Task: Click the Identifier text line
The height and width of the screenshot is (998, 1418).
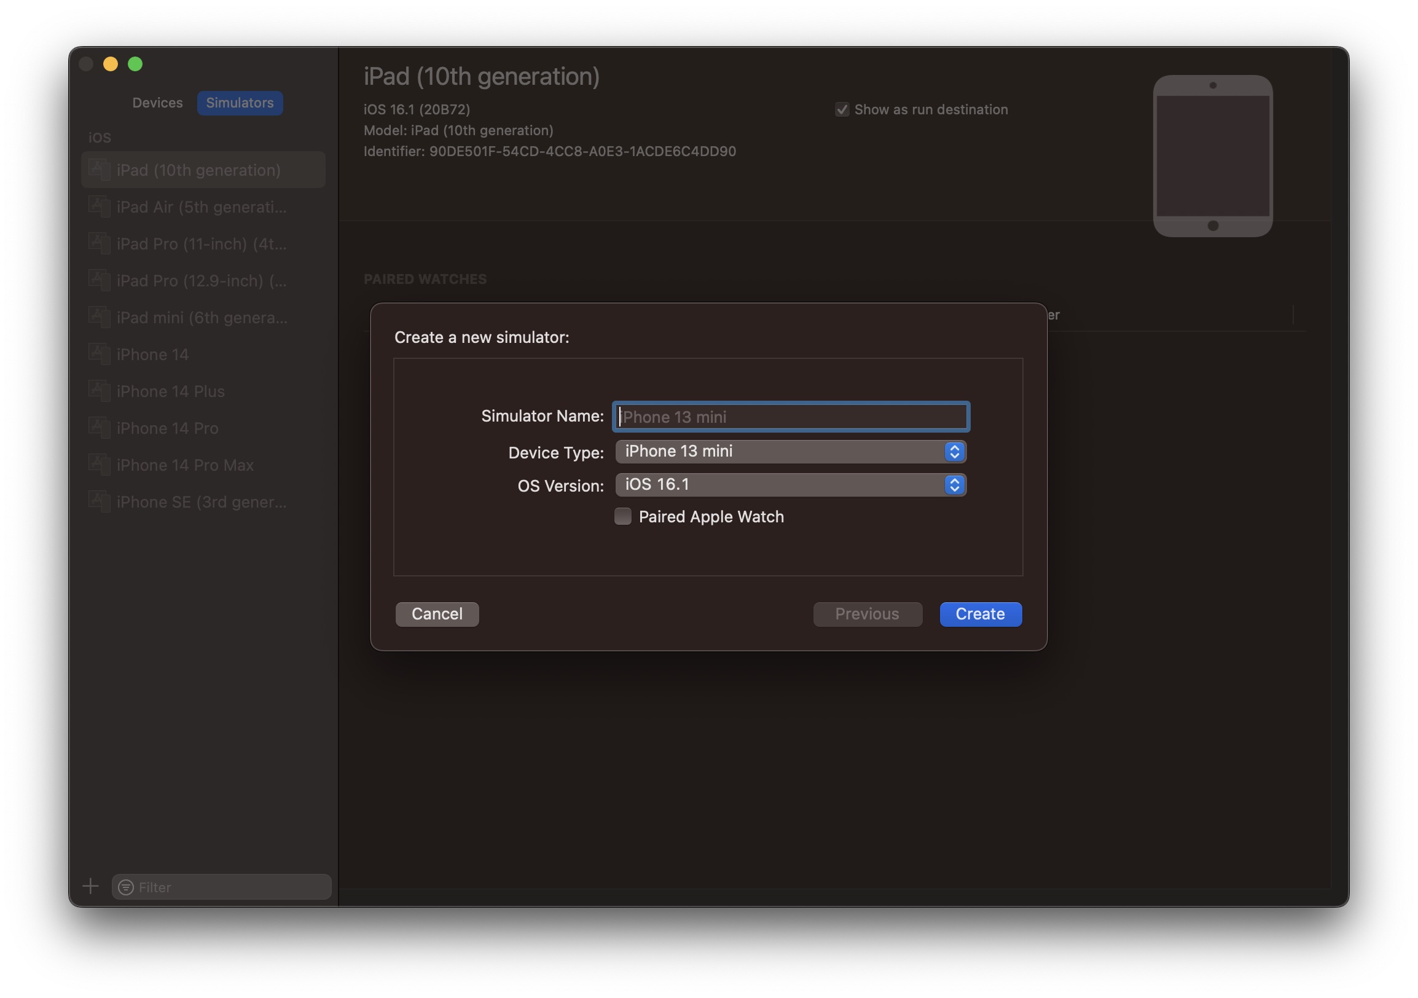Action: click(550, 151)
